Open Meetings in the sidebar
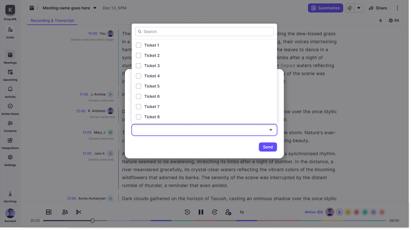The image size is (411, 230). (10, 55)
